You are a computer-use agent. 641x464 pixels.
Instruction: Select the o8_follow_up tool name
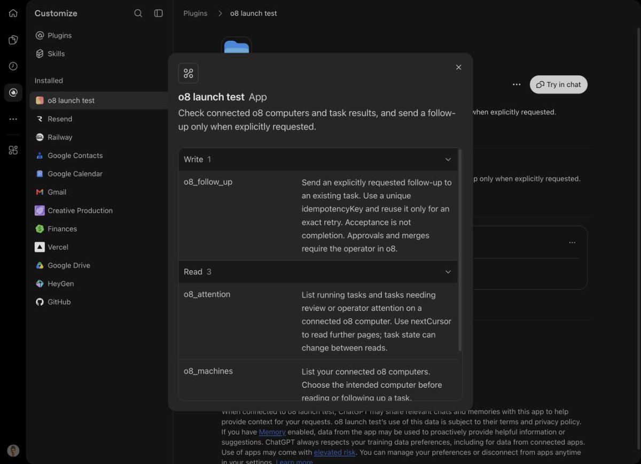pyautogui.click(x=208, y=182)
